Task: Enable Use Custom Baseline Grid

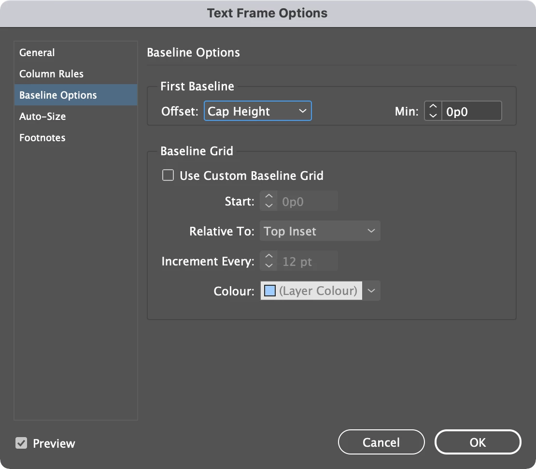Action: (x=168, y=175)
